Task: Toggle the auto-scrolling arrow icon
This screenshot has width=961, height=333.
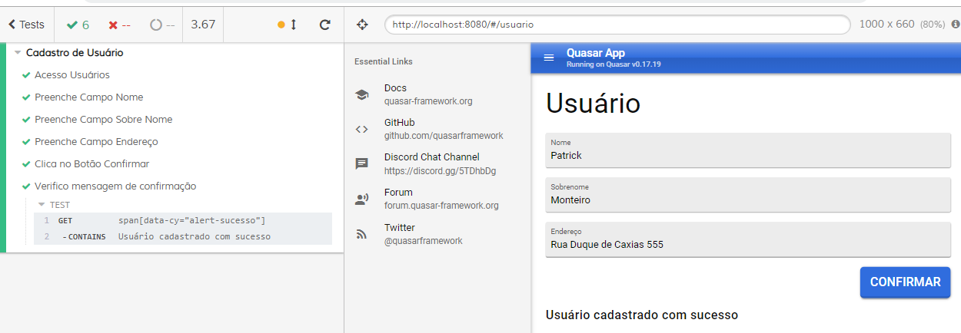Action: click(x=293, y=25)
